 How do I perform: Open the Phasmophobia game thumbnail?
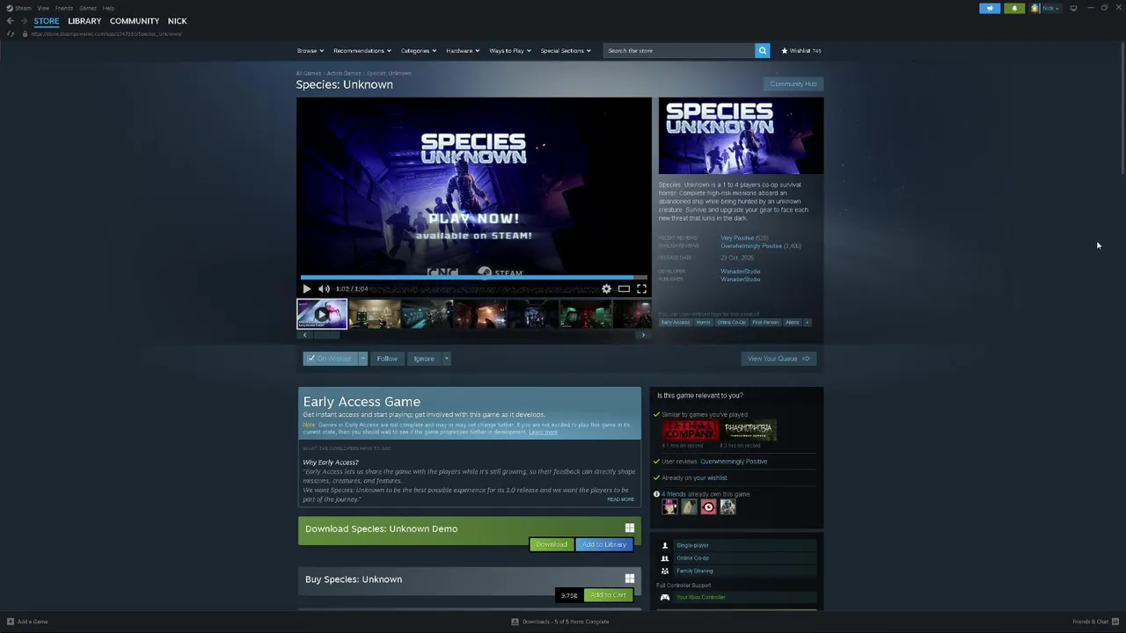(749, 430)
